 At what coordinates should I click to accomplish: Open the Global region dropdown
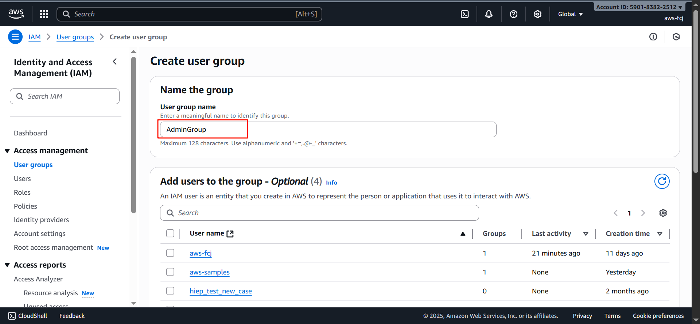click(x=571, y=14)
